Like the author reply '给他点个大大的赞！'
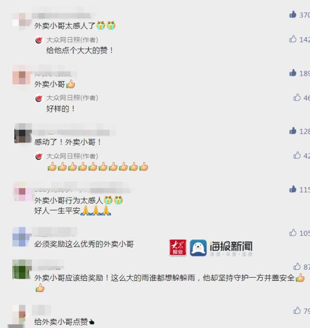The image size is (310, 328). (x=293, y=39)
